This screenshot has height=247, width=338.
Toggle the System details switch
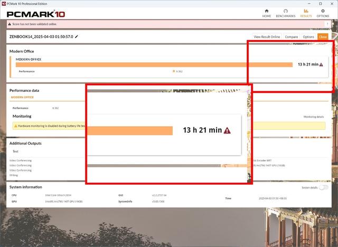(x=324, y=187)
